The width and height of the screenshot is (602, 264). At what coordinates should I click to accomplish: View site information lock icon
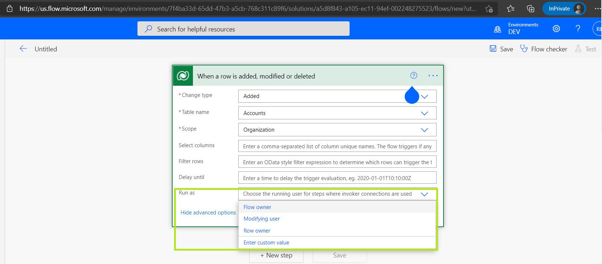click(10, 8)
